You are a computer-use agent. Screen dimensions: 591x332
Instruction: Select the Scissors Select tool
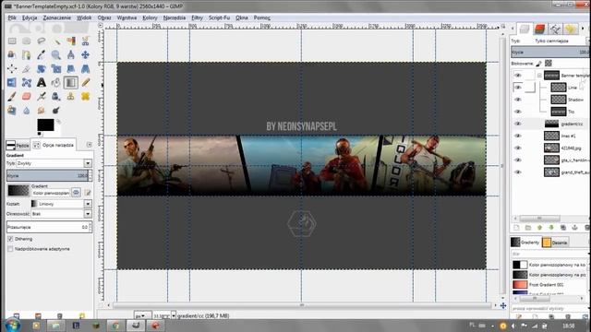86,41
